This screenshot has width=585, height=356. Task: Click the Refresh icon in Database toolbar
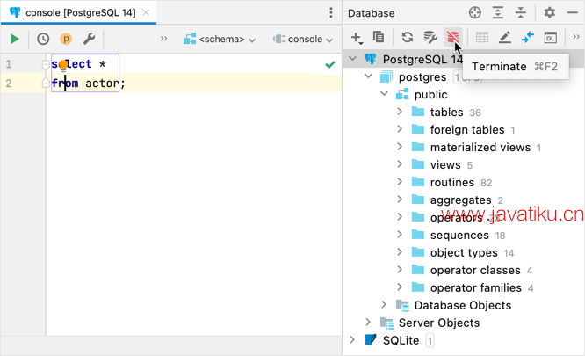coord(408,38)
